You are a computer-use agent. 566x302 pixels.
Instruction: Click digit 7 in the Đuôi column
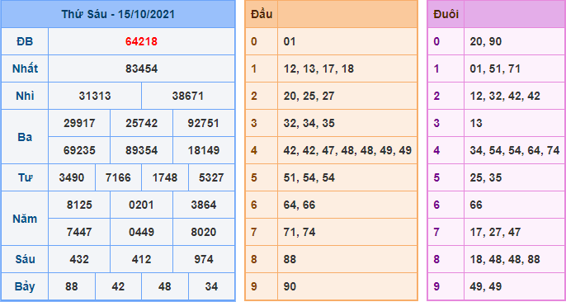pyautogui.click(x=436, y=232)
